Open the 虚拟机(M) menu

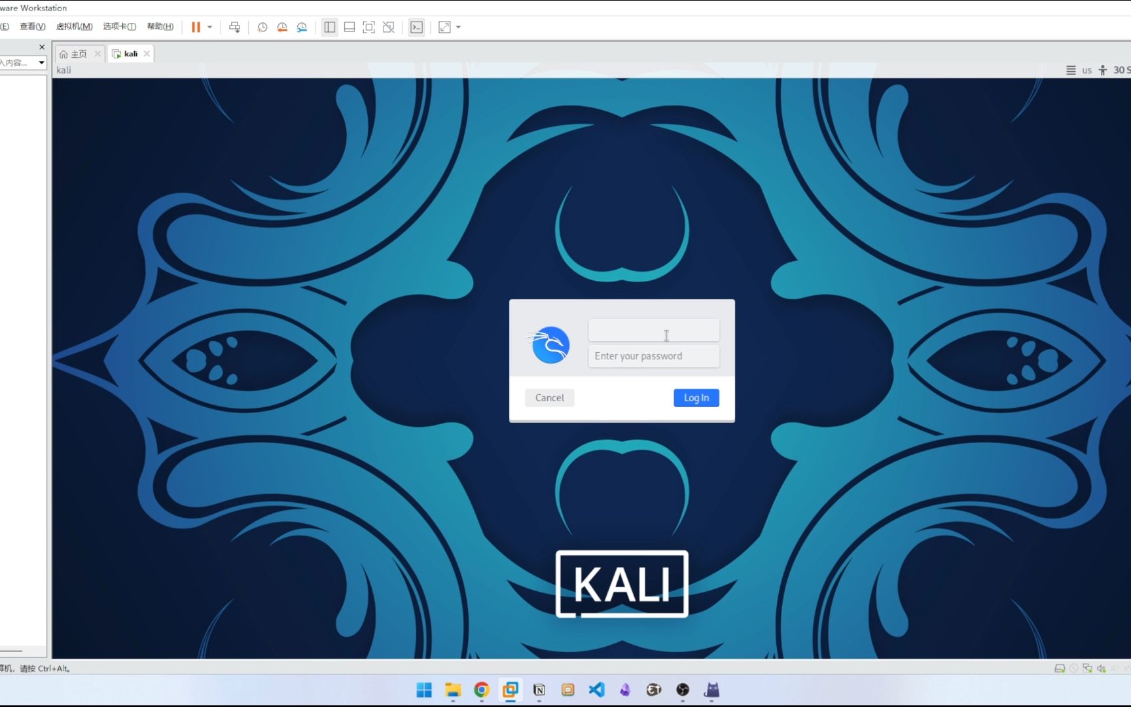pyautogui.click(x=74, y=26)
